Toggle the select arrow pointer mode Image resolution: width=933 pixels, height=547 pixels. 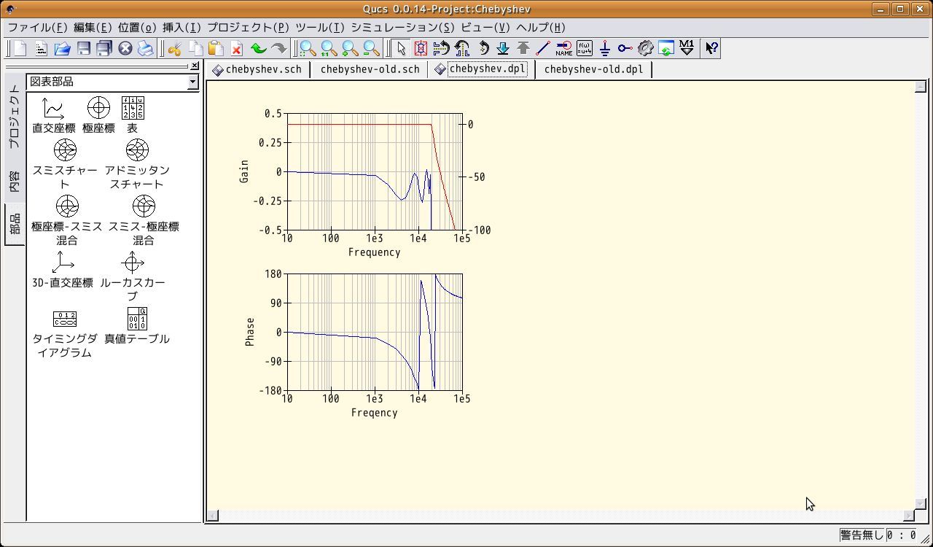401,48
